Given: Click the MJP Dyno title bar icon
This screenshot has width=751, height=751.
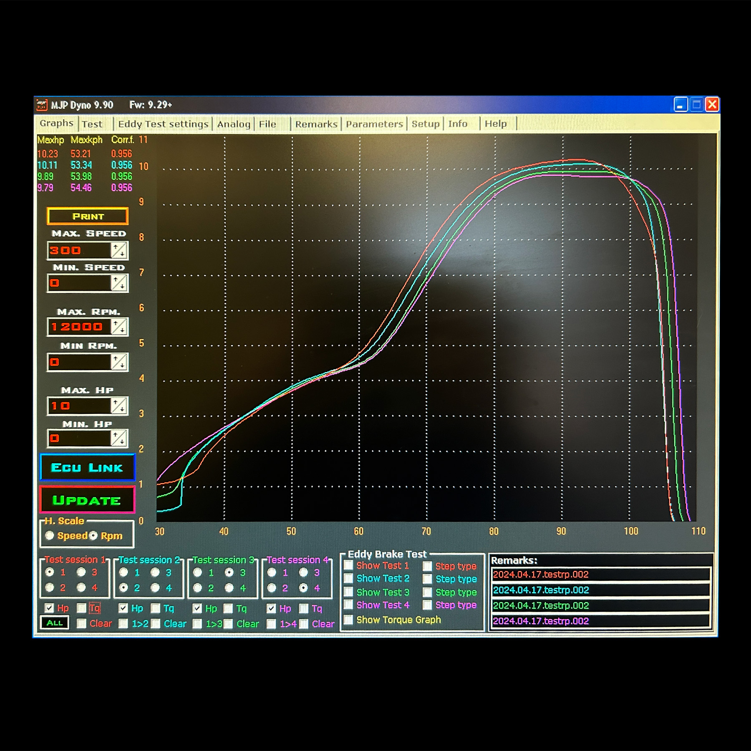Looking at the screenshot, I should (42, 105).
